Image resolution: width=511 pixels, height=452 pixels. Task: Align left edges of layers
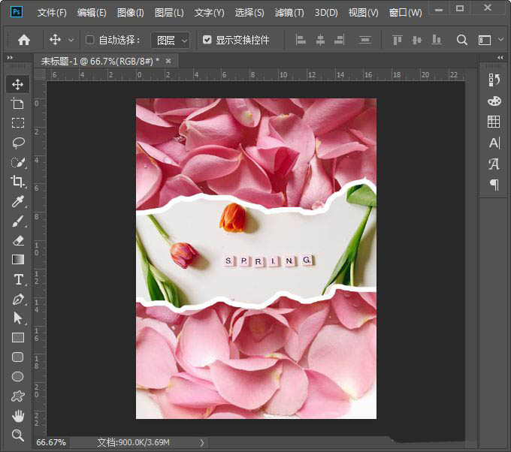(301, 40)
